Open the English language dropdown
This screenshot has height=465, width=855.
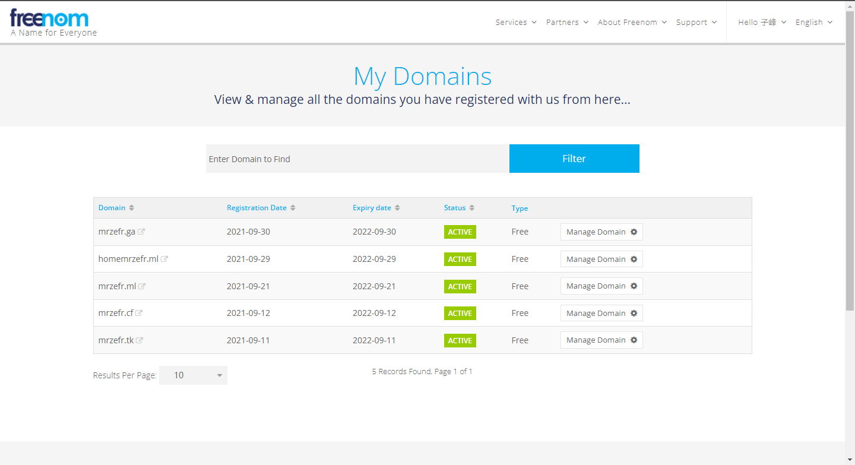click(813, 23)
